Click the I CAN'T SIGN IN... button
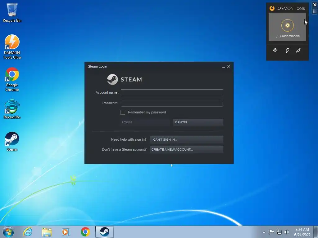 tap(186, 140)
